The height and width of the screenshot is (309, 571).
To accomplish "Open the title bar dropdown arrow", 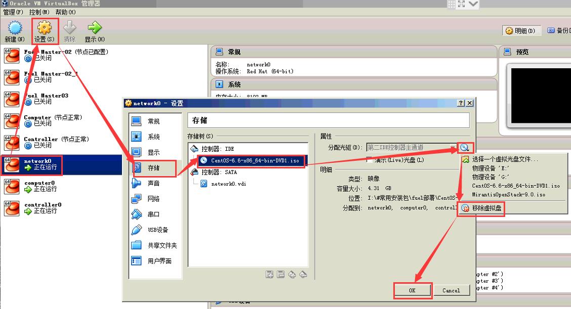I will click(x=473, y=4).
